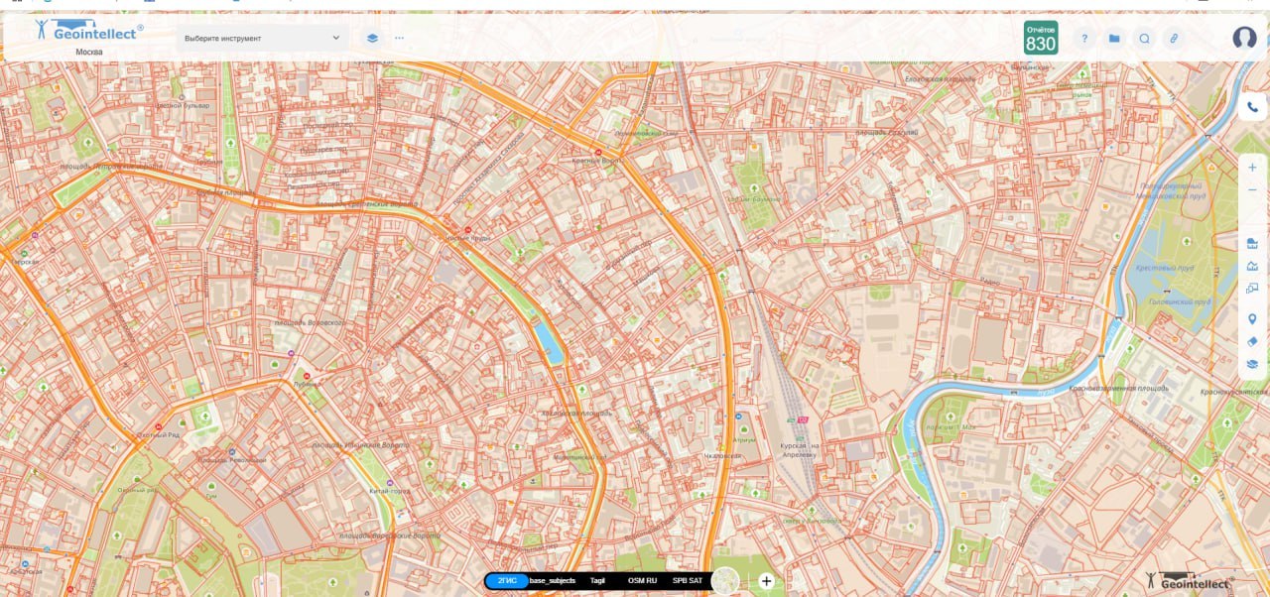Viewport: 1270px width, 597px height.
Task: Click the chat bubble icon
Action: [1144, 39]
